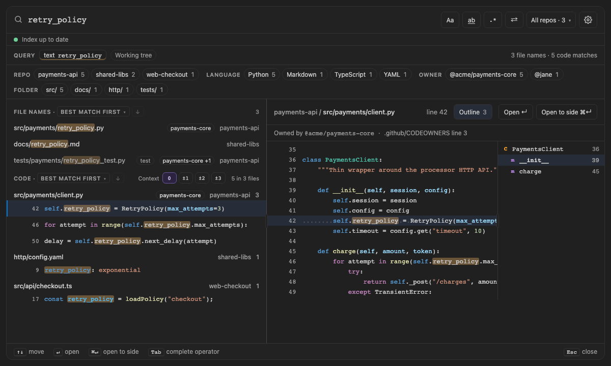The image size is (611, 366).
Task: Click the payments-core +1 tag
Action: (x=187, y=161)
